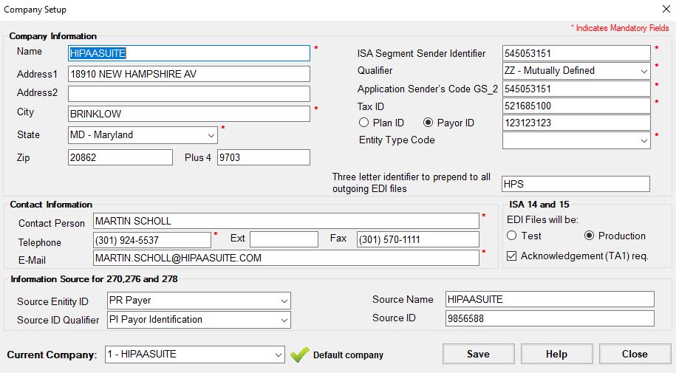Click the Address1 field

click(x=189, y=74)
